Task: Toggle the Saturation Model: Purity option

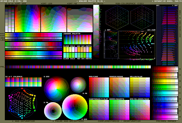Action: point(167,1)
